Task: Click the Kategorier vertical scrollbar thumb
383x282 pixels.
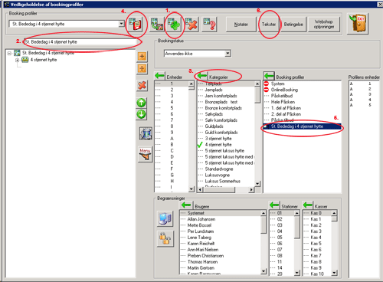Action: click(257, 95)
